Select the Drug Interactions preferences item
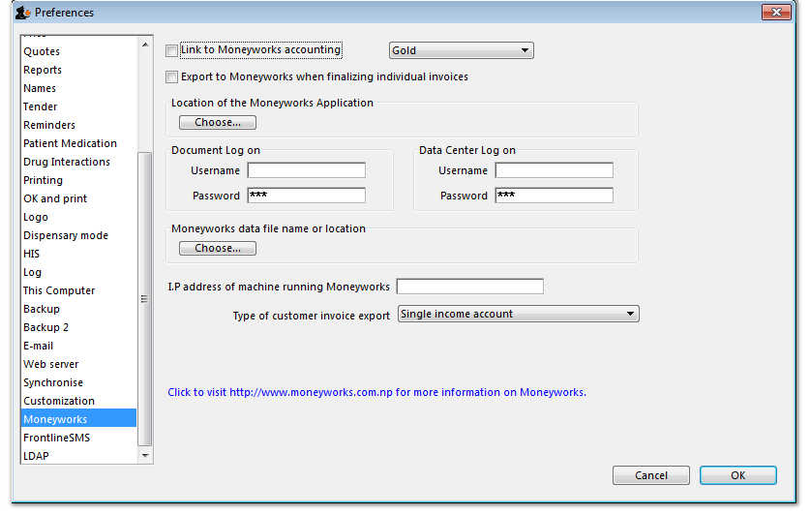Screen dimensions: 810x515 [67, 162]
